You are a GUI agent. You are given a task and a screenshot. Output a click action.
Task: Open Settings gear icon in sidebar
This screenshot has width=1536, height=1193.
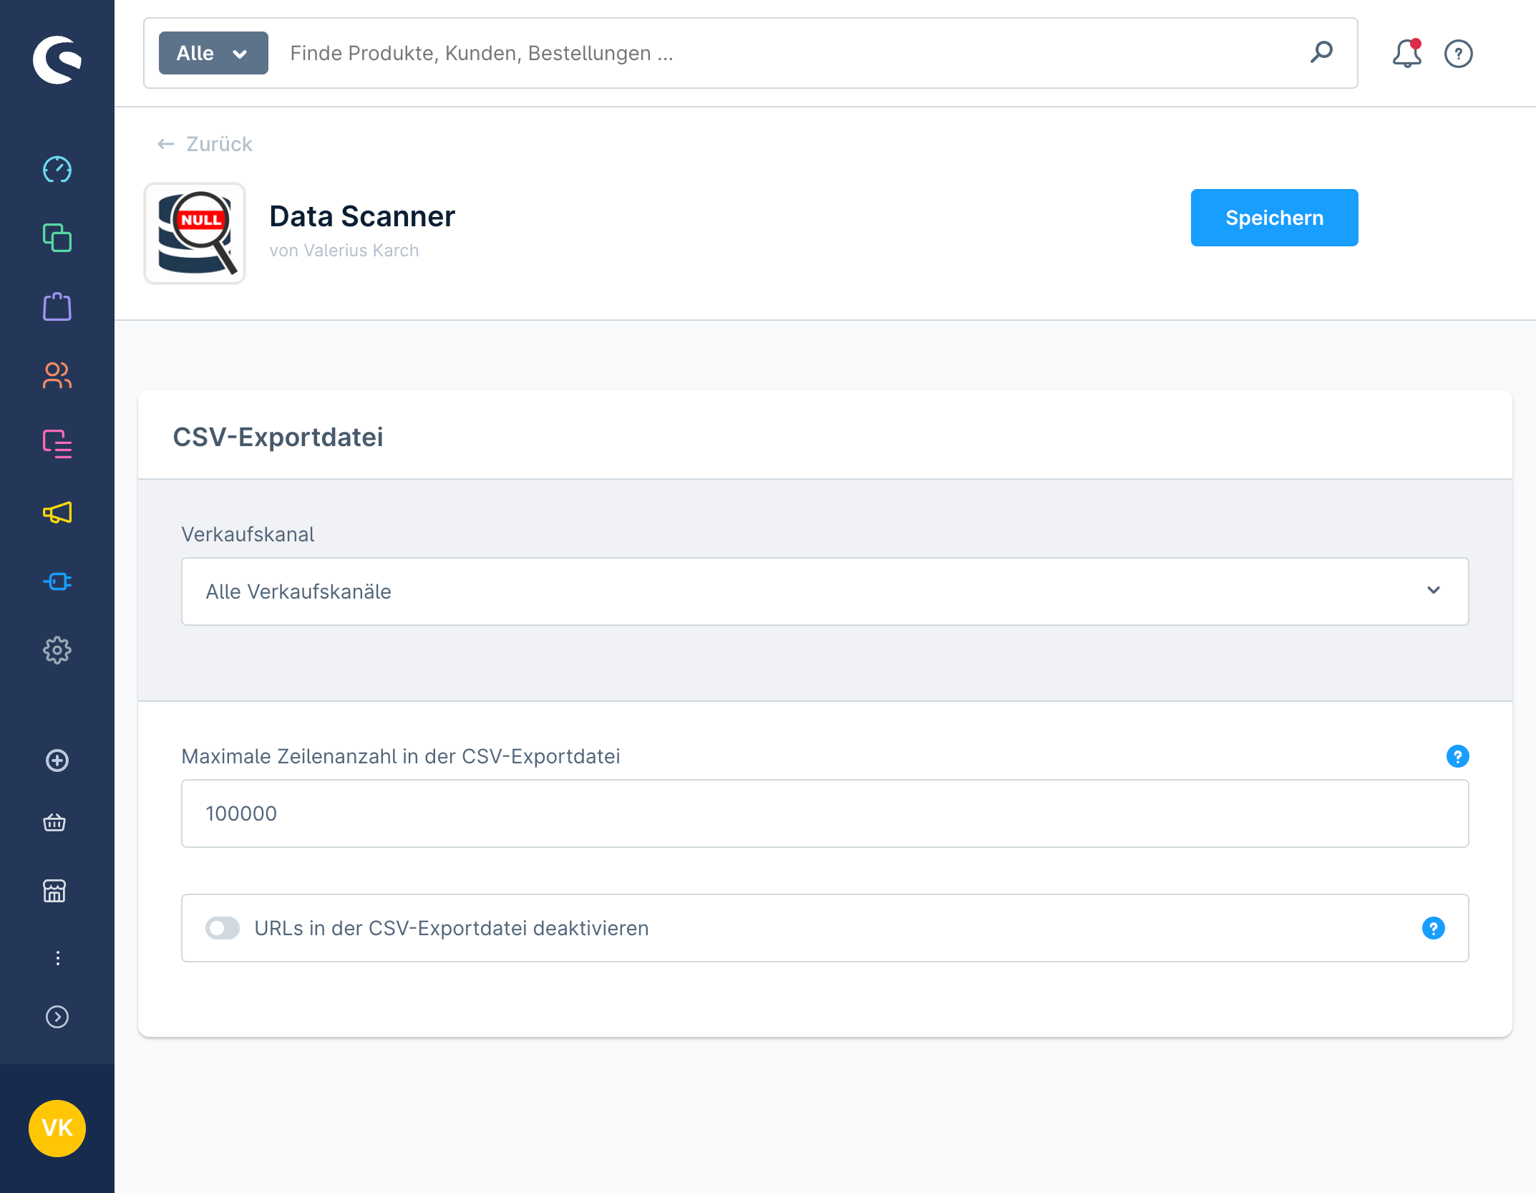(57, 650)
